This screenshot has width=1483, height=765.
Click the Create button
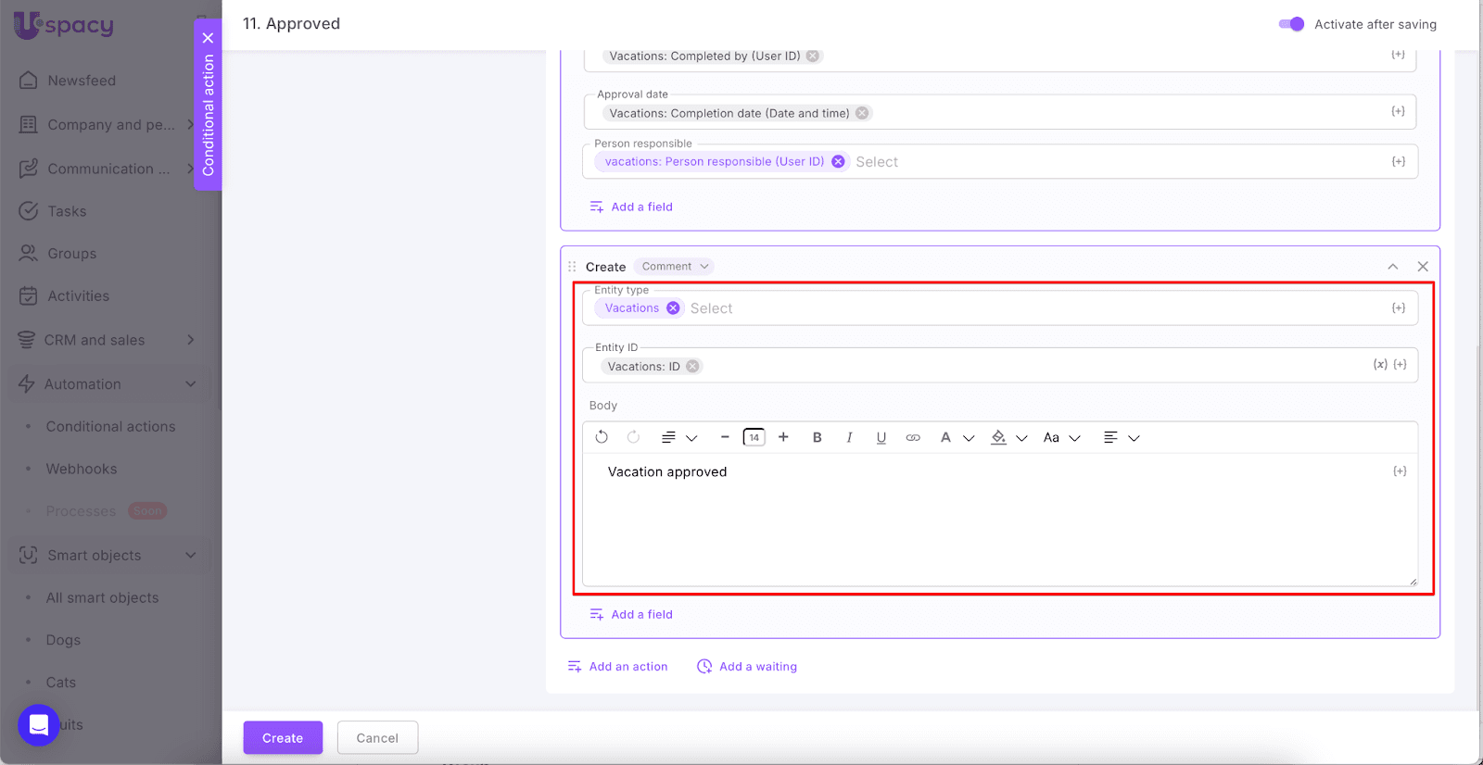[x=283, y=738]
